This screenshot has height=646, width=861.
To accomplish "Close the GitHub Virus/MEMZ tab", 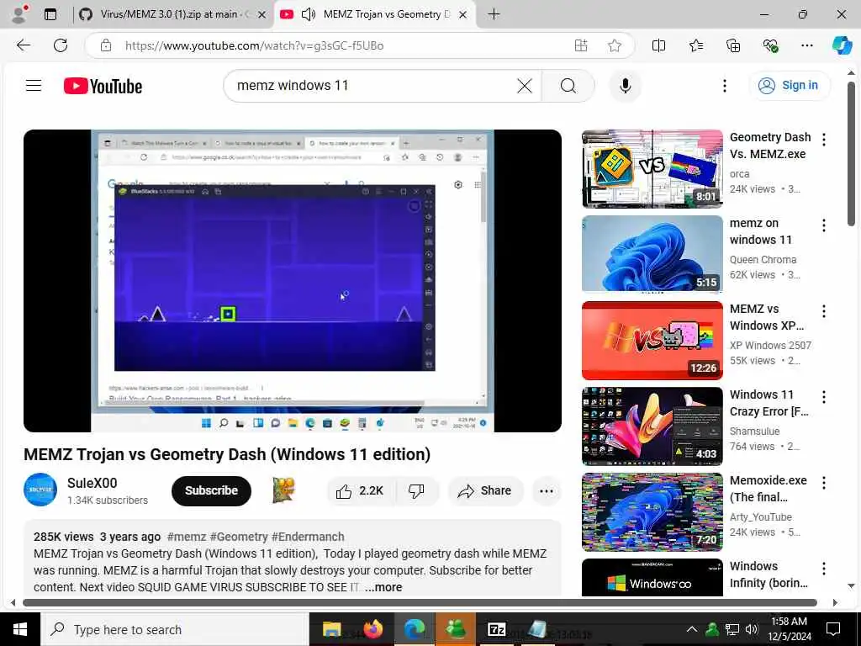I will click(x=262, y=15).
